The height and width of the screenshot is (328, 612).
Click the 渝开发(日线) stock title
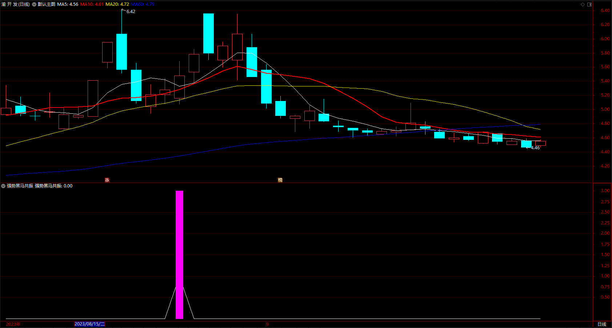pos(16,4)
